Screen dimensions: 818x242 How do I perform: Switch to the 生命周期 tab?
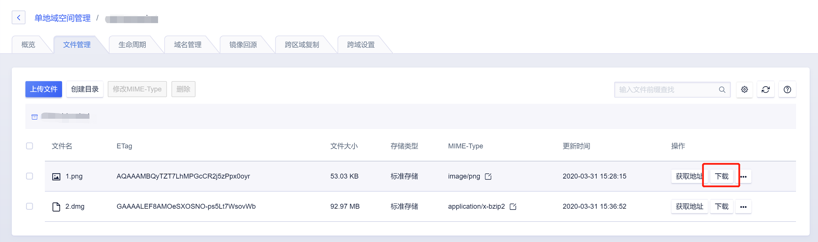(x=132, y=45)
